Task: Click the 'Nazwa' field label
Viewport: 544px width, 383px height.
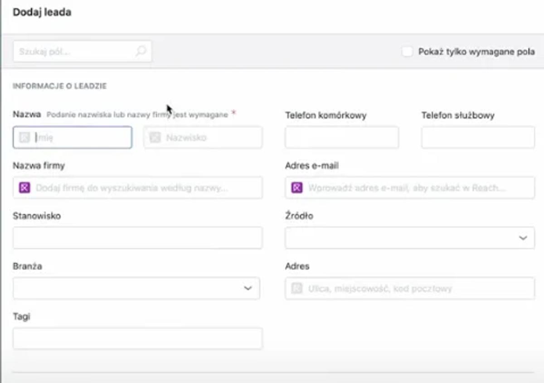Action: click(27, 114)
